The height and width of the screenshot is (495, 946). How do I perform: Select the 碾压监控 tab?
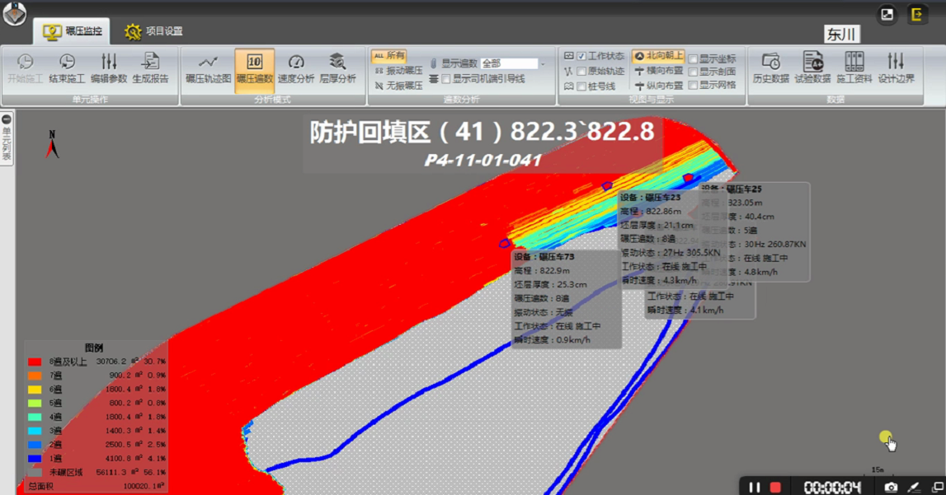[75, 31]
